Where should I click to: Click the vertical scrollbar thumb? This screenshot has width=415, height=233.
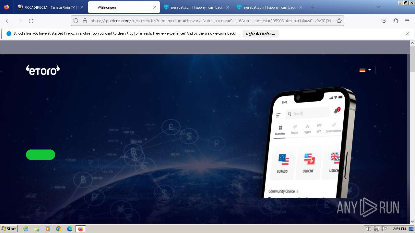[412, 59]
